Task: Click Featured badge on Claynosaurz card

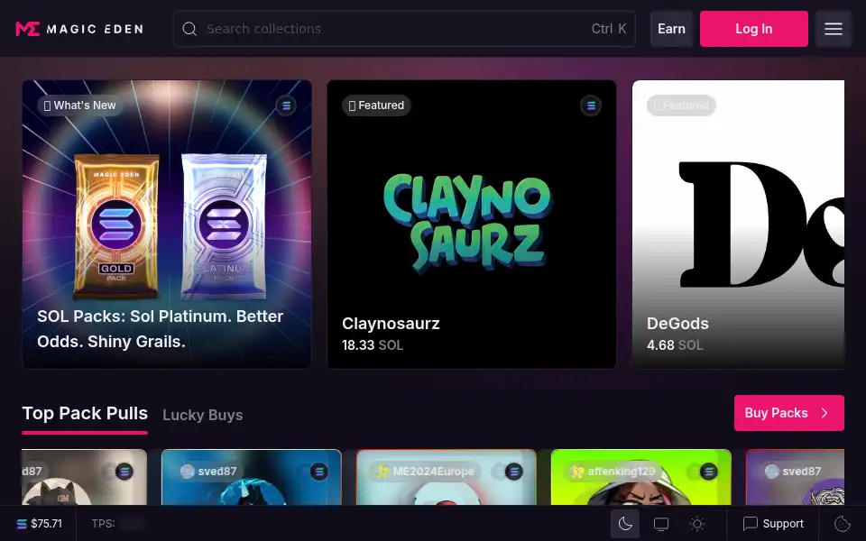Action: pyautogui.click(x=377, y=105)
